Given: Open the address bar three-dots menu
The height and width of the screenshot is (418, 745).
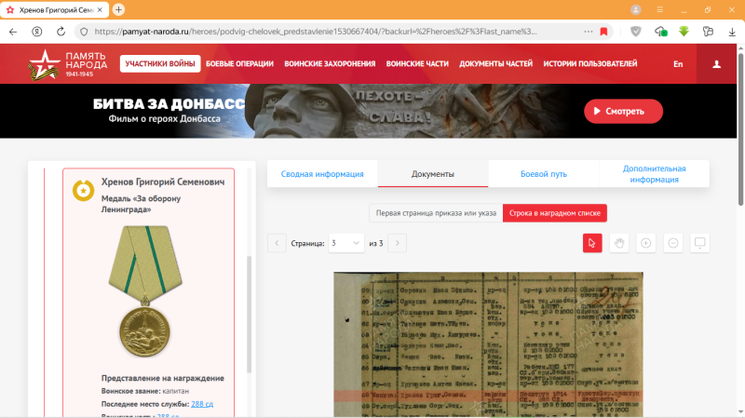Looking at the screenshot, I should (589, 32).
